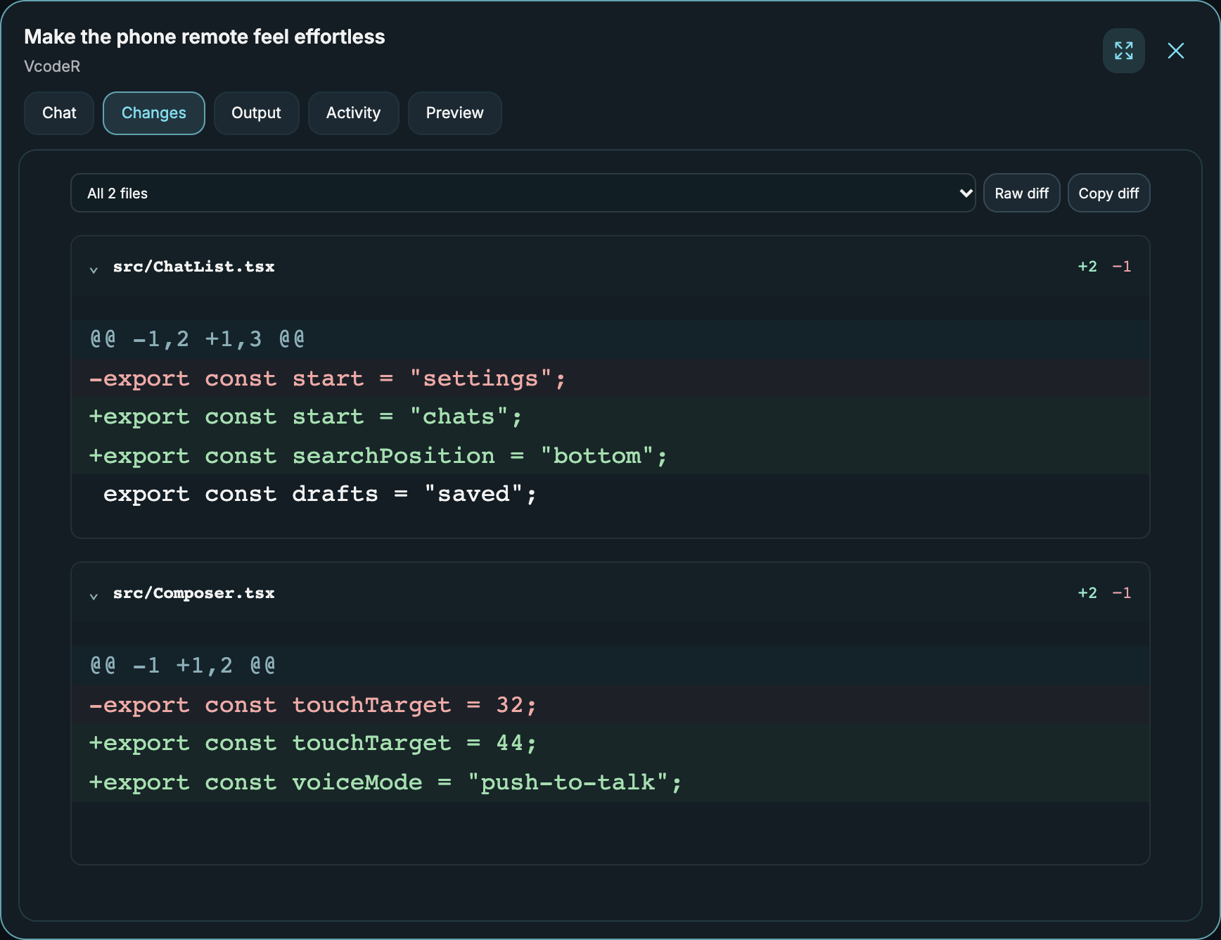Image resolution: width=1221 pixels, height=940 pixels.
Task: Click the VcodeR project label
Action: tap(52, 66)
